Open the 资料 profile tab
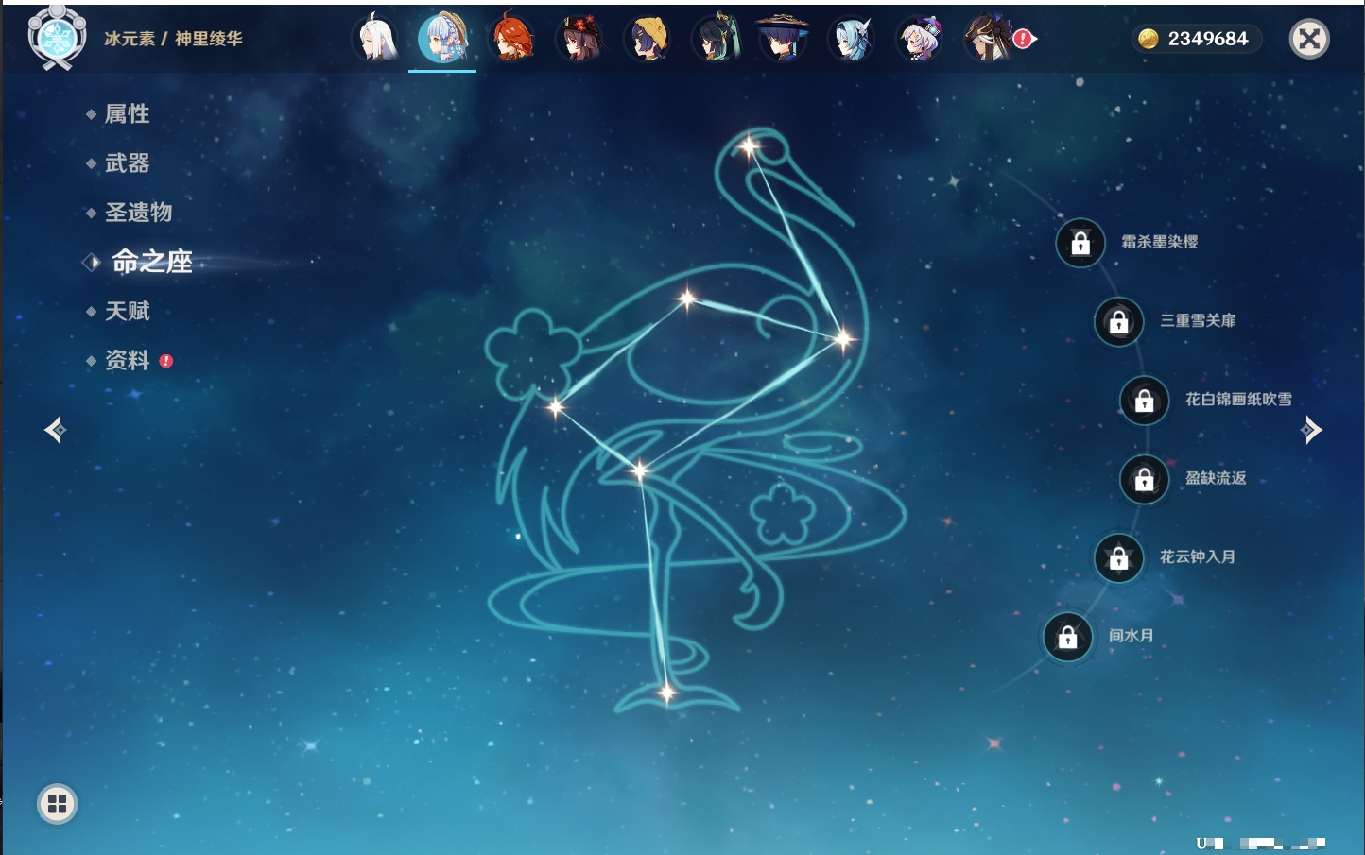This screenshot has height=855, width=1365. tap(127, 360)
